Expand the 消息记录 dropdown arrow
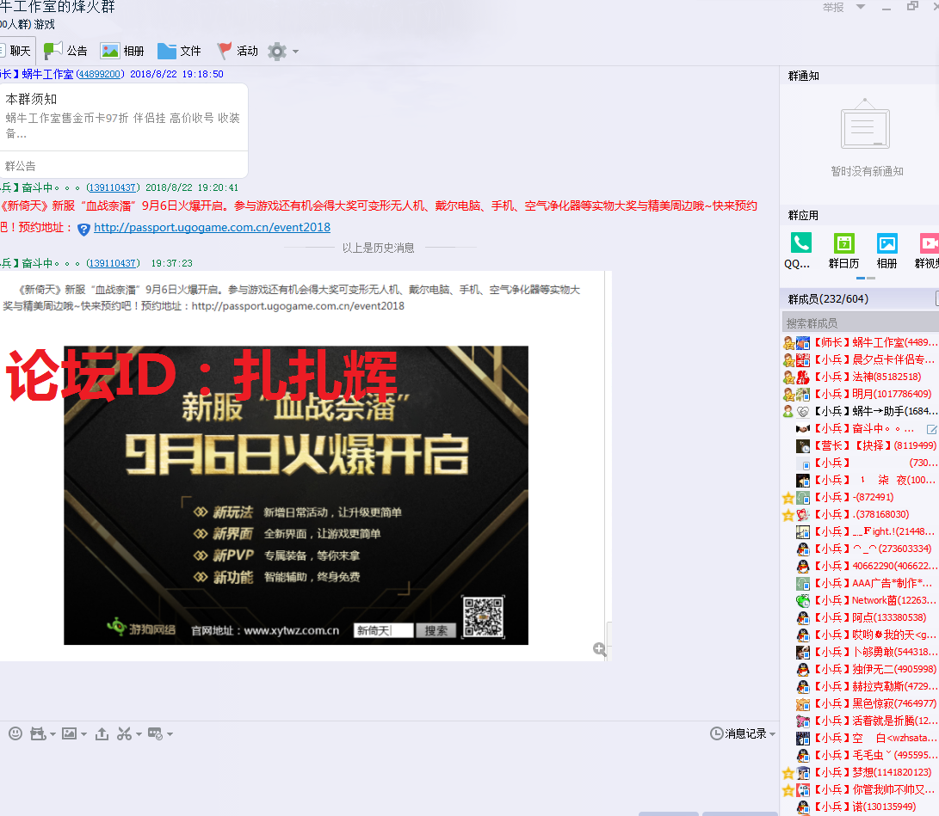The height and width of the screenshot is (816, 939). pyautogui.click(x=773, y=734)
